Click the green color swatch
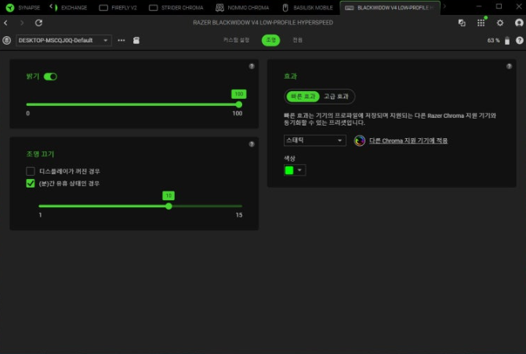The height and width of the screenshot is (354, 526). click(x=289, y=170)
